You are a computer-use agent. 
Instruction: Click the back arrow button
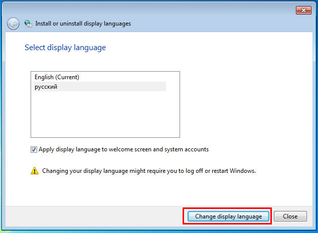[x=13, y=24]
